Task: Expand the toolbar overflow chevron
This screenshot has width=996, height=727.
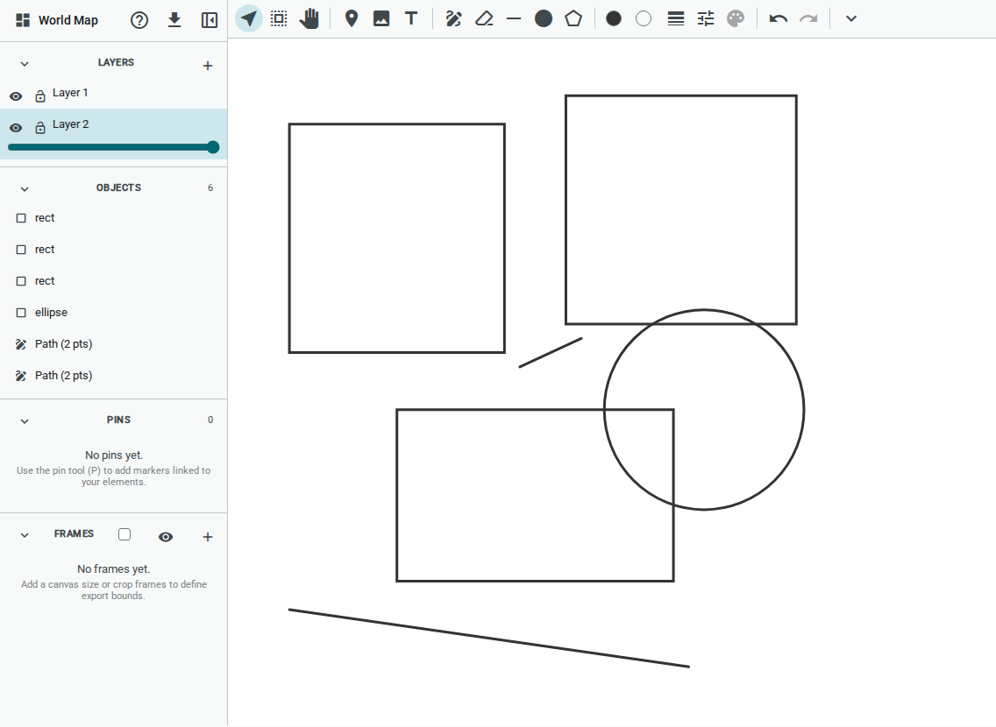Action: pyautogui.click(x=851, y=18)
